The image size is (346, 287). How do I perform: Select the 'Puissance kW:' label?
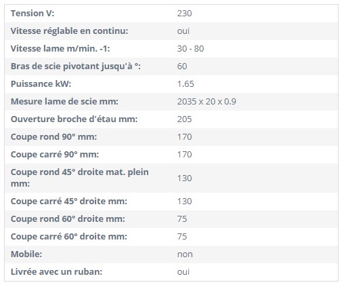[x=41, y=84]
